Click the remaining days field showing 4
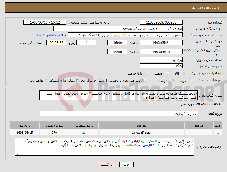The height and width of the screenshot is (172, 227). point(86,43)
